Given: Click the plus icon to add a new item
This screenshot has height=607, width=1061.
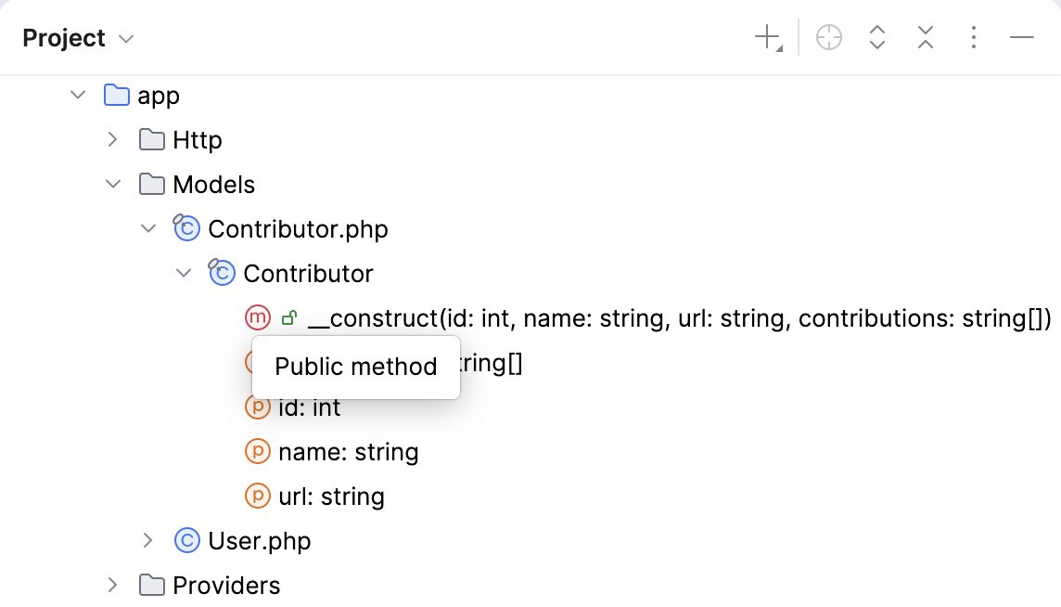Looking at the screenshot, I should pos(766,37).
